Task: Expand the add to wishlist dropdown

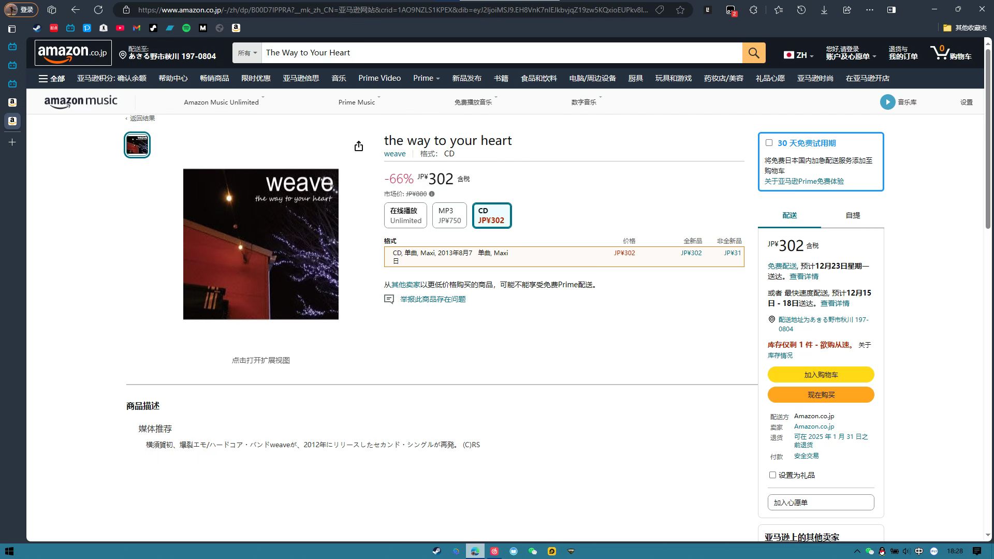Action: (x=821, y=503)
